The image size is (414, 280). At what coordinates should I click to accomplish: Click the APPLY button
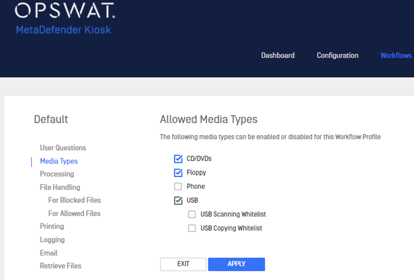tap(237, 264)
